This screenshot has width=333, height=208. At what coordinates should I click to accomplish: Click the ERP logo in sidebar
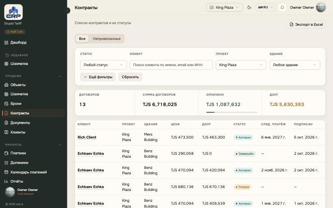pyautogui.click(x=13, y=12)
